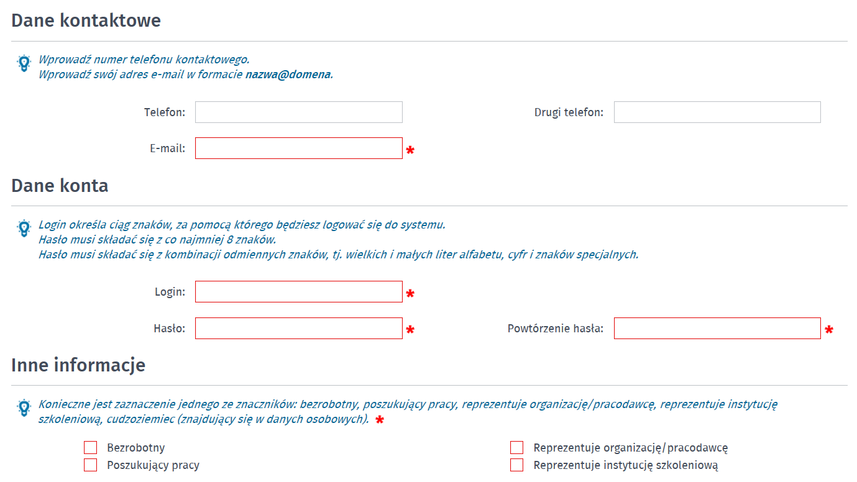This screenshot has height=482, width=857.
Task: Click the red required asterisk beside E-mail field
Action: coord(410,150)
